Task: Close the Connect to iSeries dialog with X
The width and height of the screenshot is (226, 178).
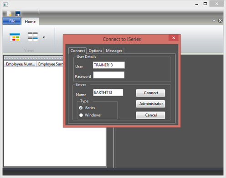Action: (174, 38)
